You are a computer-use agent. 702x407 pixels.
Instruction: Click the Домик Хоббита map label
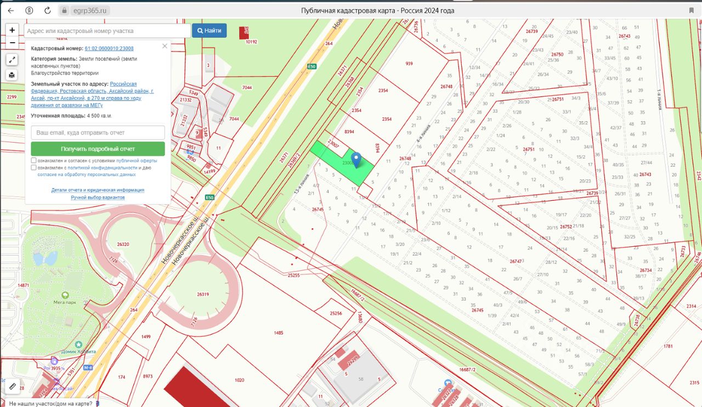tap(78, 351)
